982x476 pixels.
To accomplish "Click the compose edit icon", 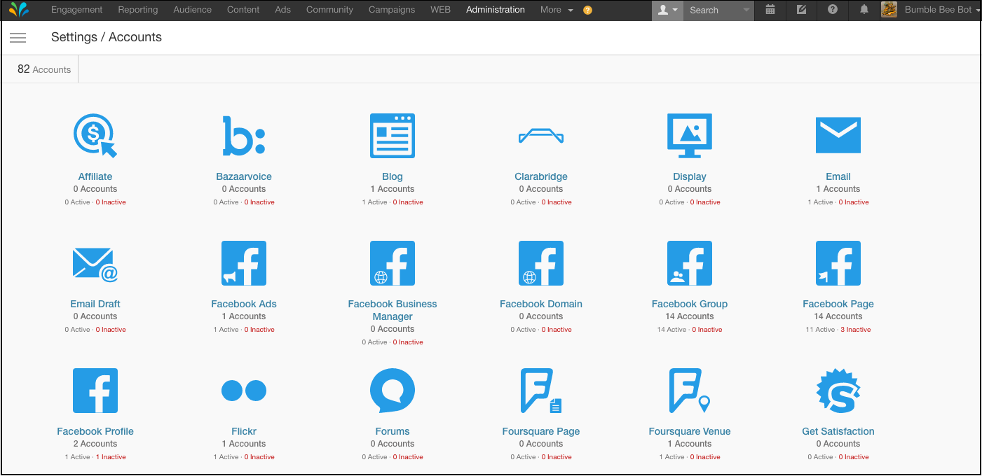I will (802, 10).
